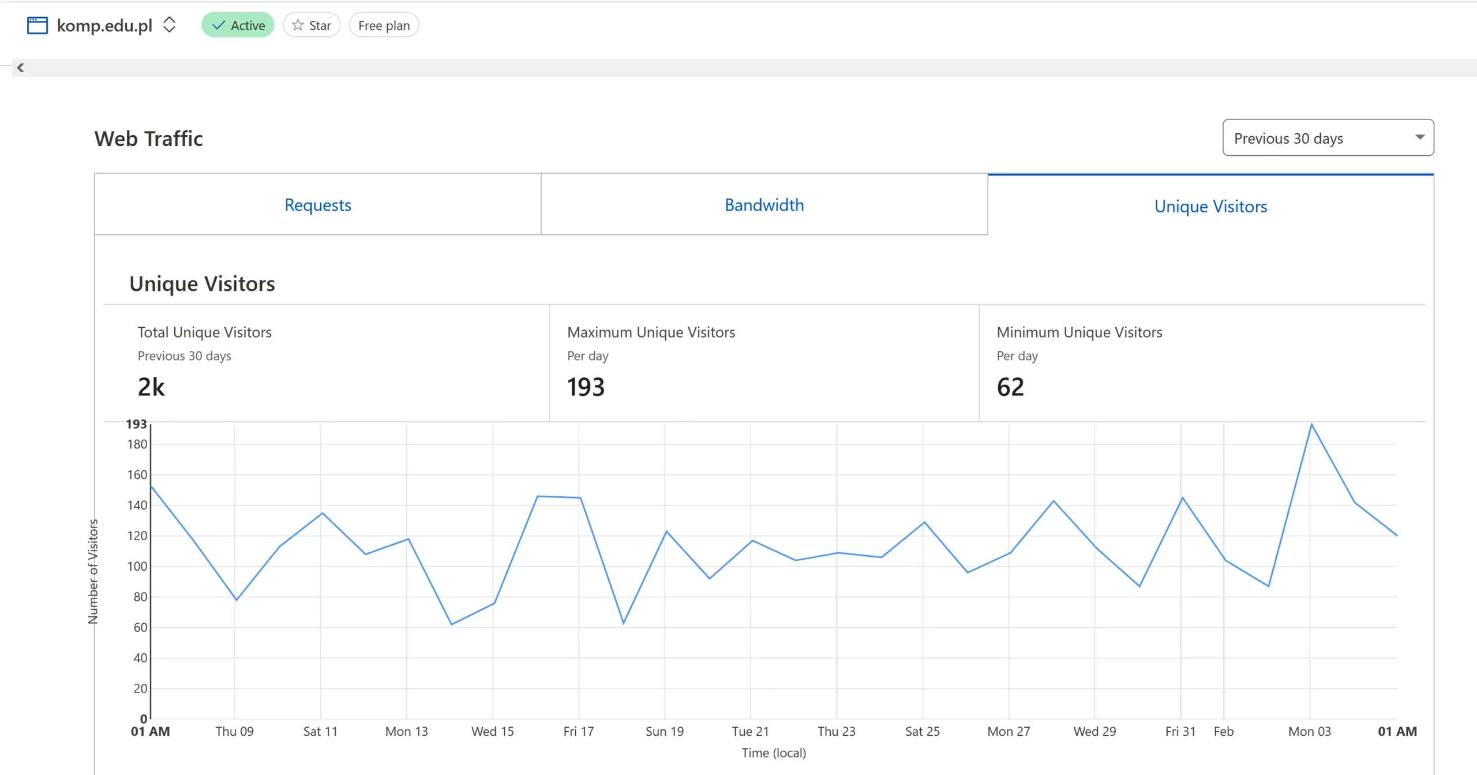Viewport: 1477px width, 775px height.
Task: Click the Free plan badge
Action: [384, 25]
